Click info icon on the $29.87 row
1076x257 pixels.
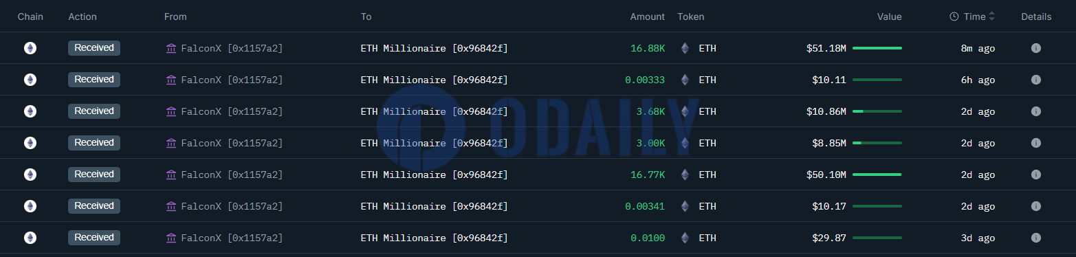pyautogui.click(x=1036, y=238)
